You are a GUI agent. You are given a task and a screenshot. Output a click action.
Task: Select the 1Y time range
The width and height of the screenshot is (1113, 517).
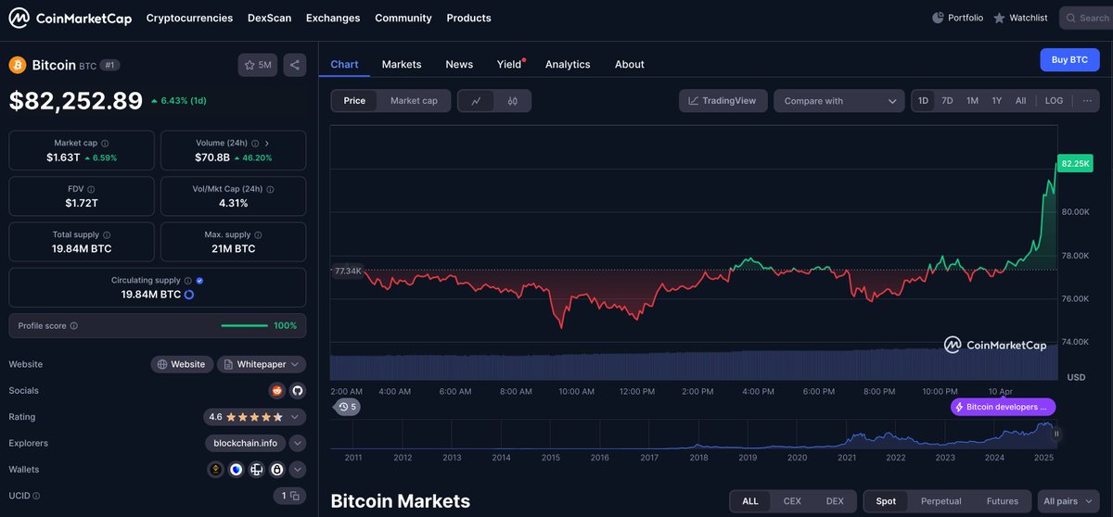click(x=996, y=101)
